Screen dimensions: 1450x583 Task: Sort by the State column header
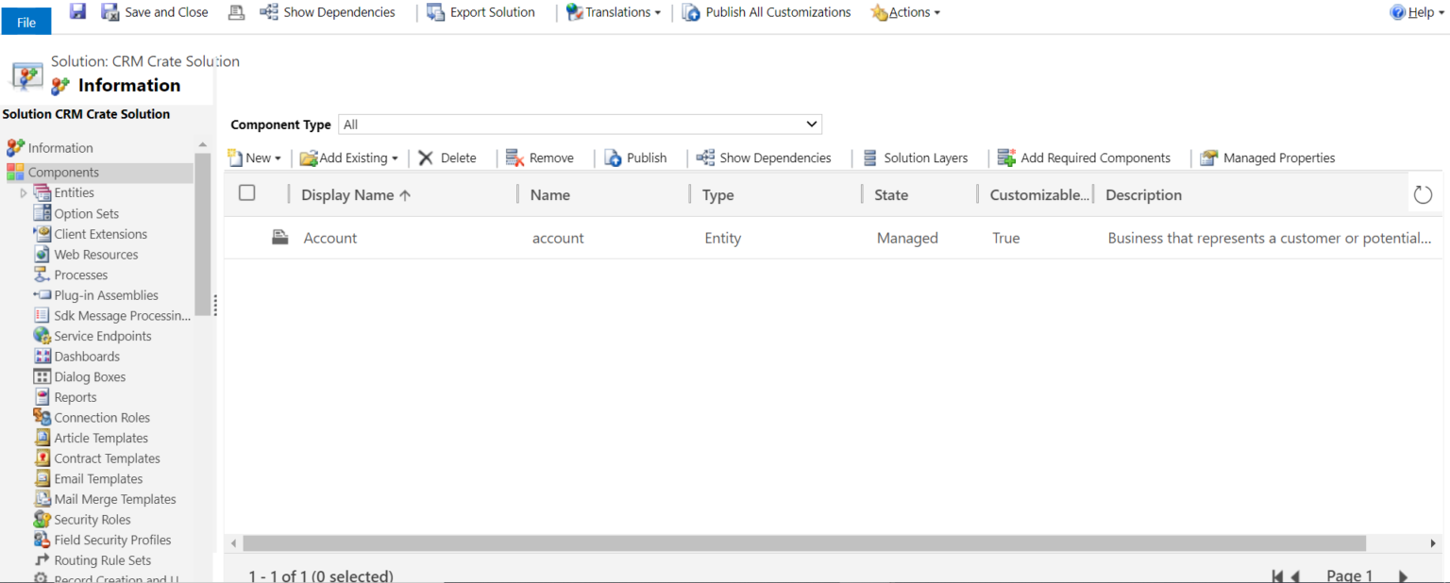click(x=891, y=195)
